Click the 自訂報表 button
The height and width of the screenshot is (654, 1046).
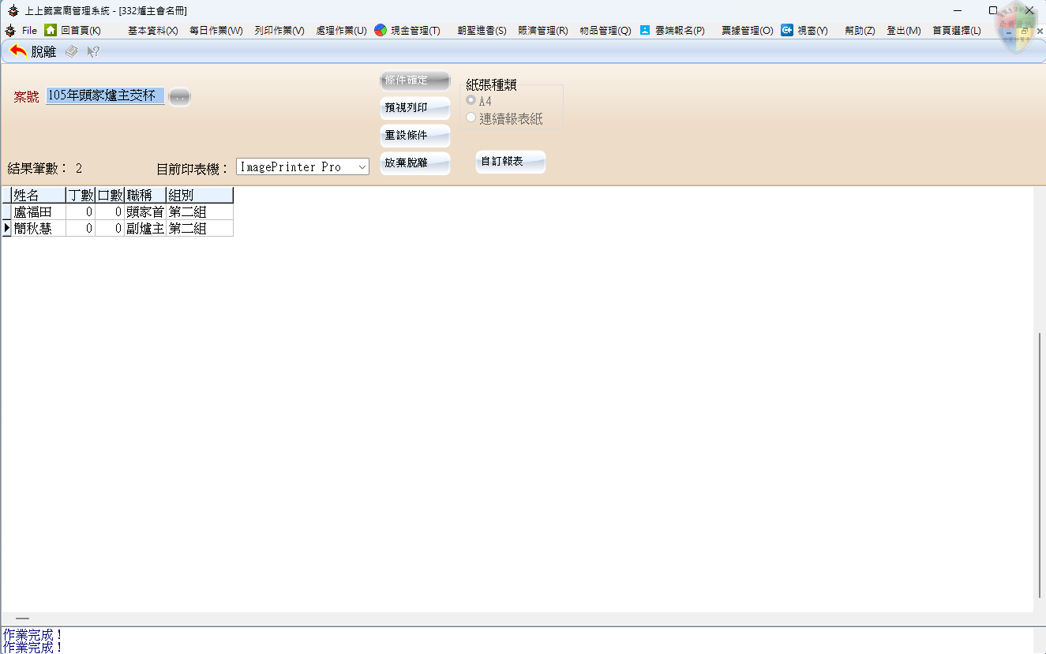pos(510,162)
